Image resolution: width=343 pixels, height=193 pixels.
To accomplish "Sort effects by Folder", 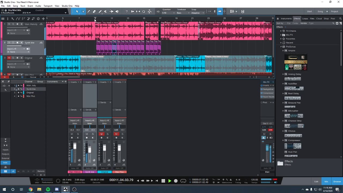I will point(295,23).
